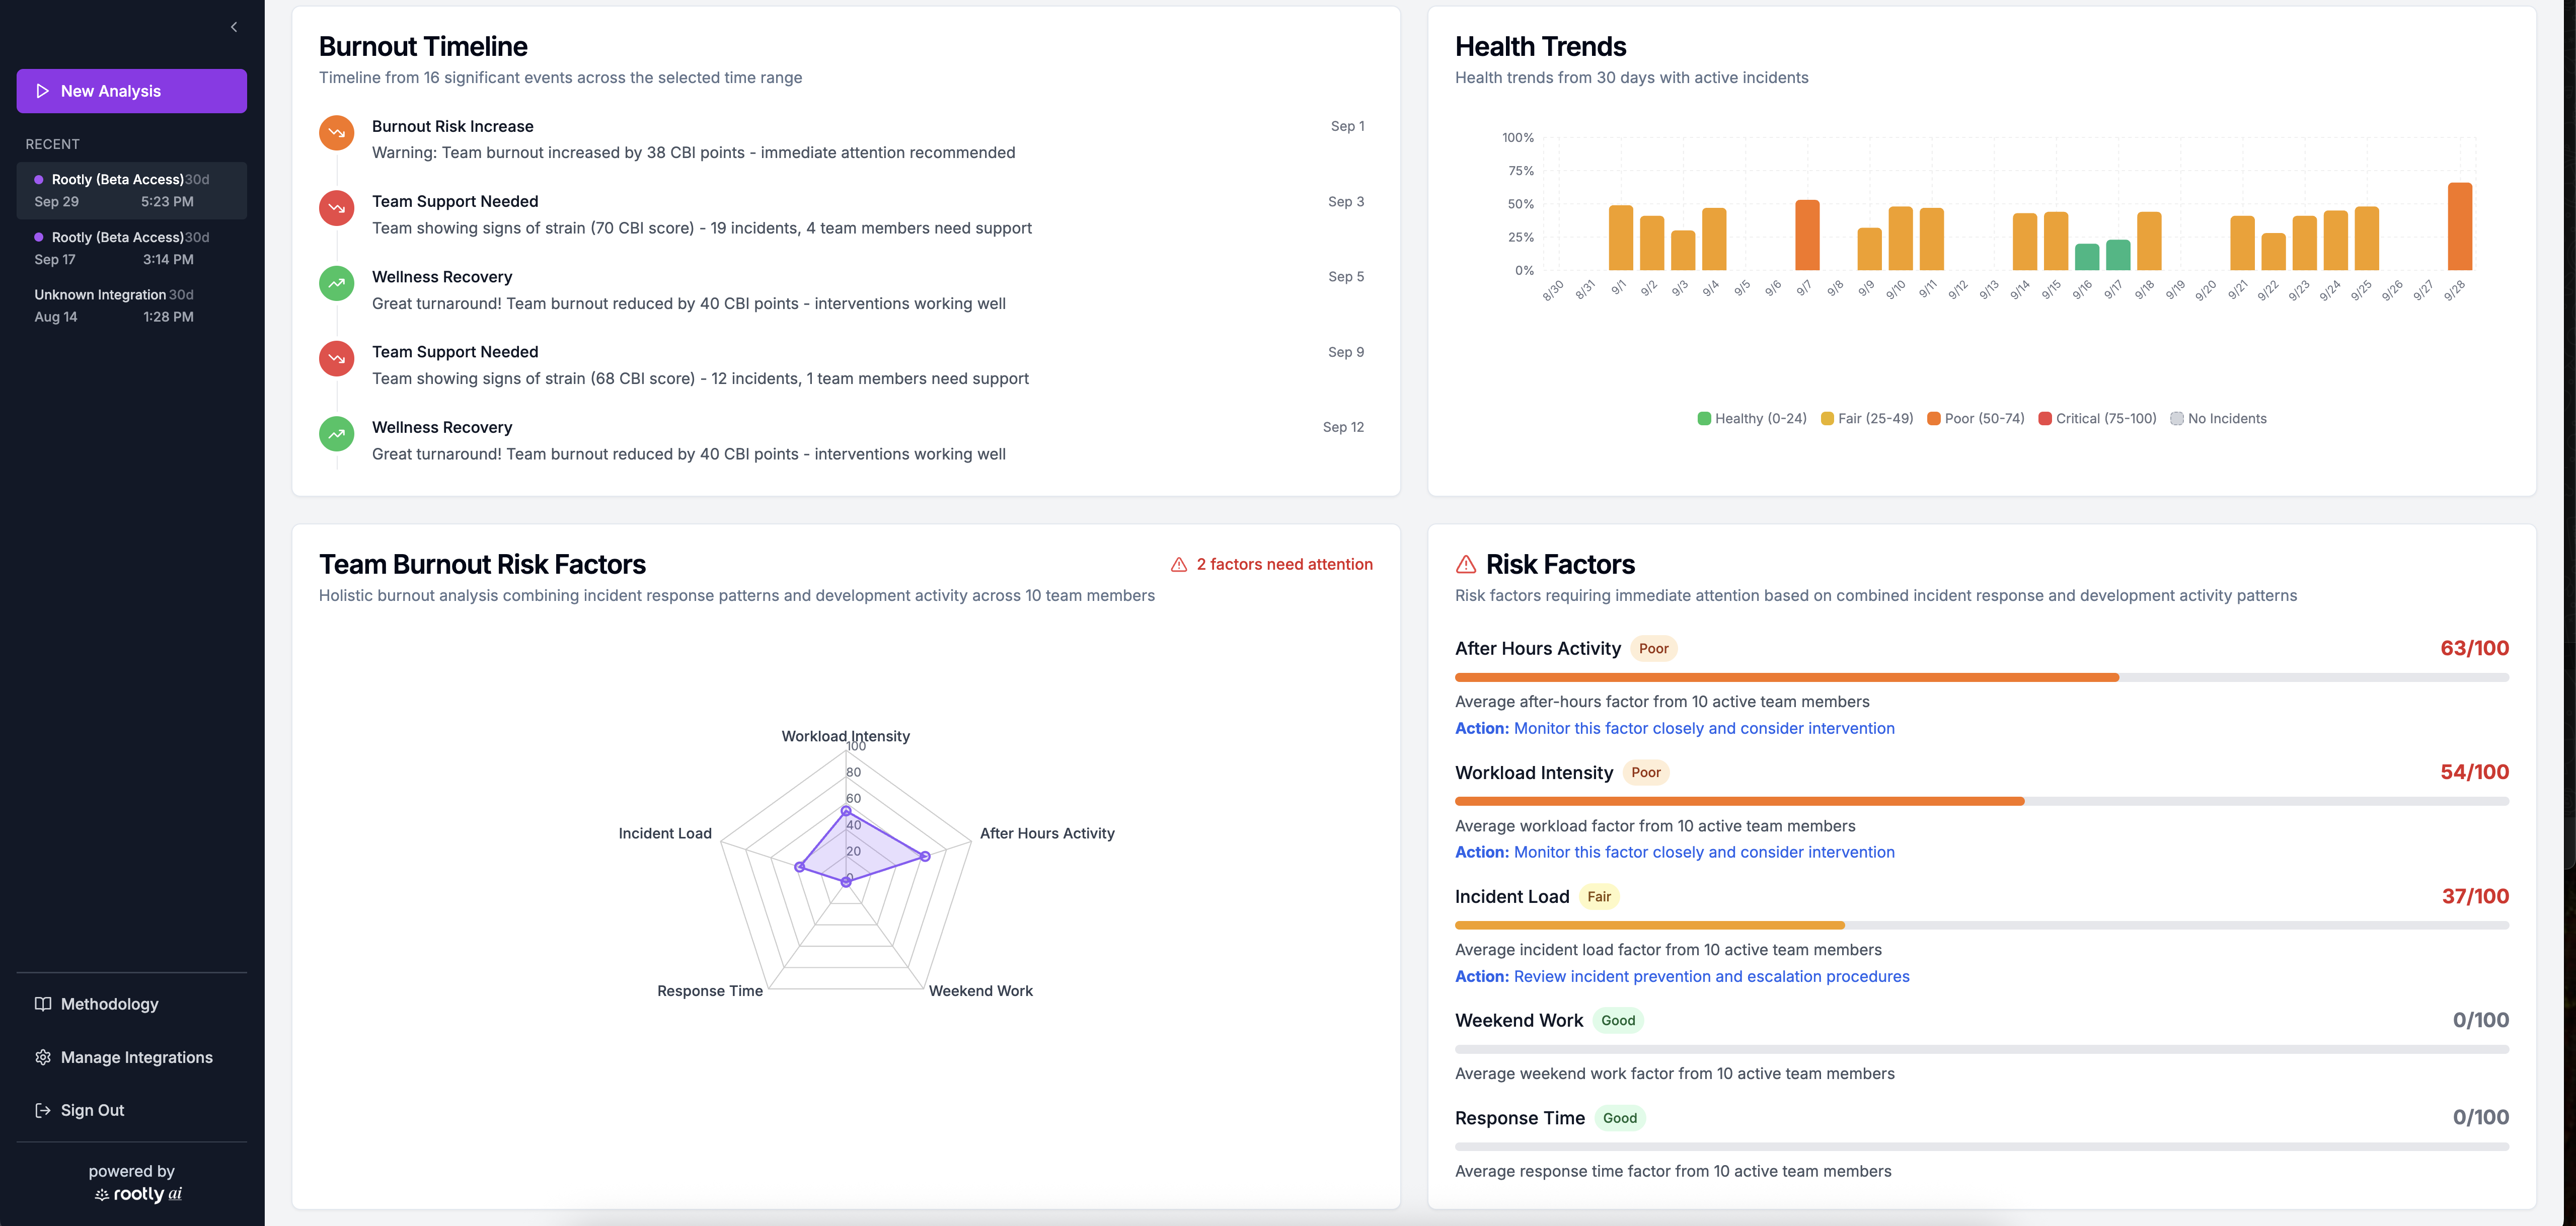Click the Sign Out icon

[43, 1110]
